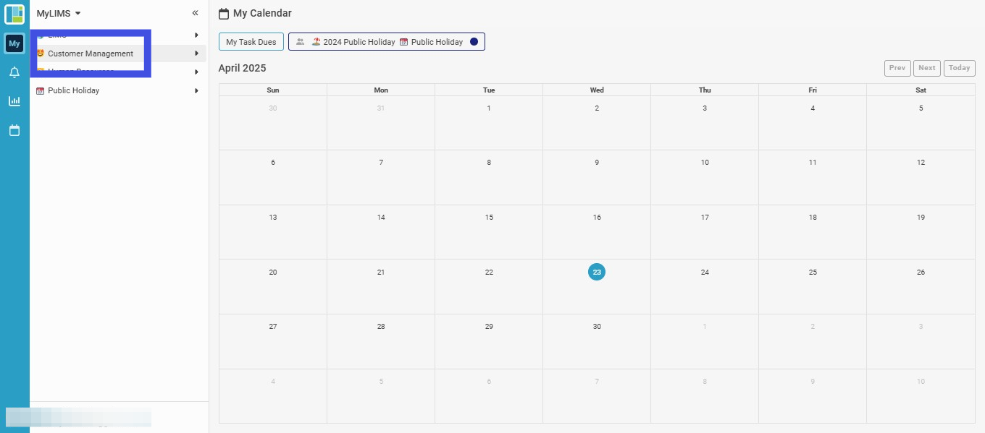Expand the Customer Management submenu arrow
985x433 pixels.
tap(196, 53)
